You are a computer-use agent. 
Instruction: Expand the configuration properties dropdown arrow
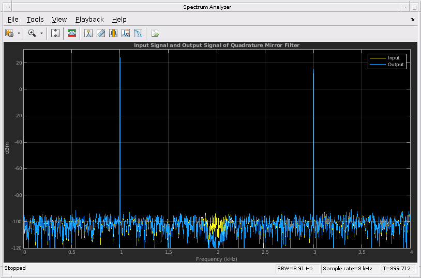tap(19, 33)
